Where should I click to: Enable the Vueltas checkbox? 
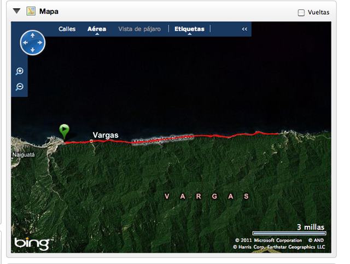[301, 13]
